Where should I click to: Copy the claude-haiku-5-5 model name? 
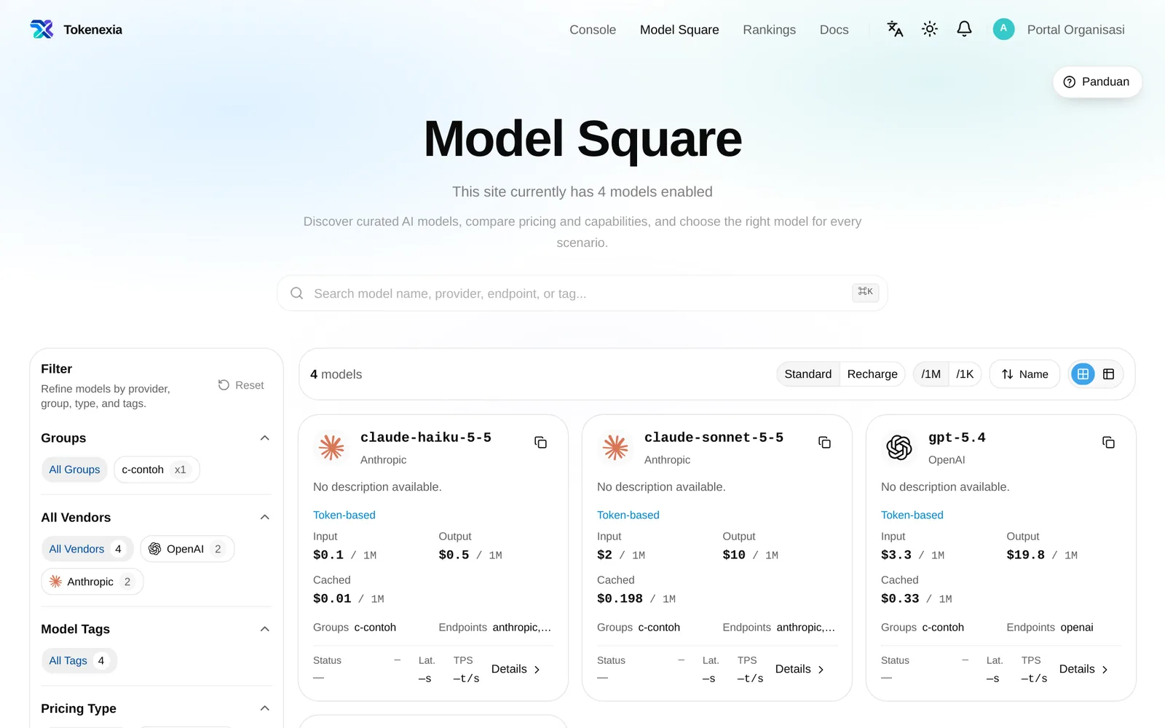[540, 443]
